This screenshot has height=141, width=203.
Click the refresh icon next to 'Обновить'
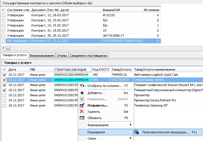82,118
